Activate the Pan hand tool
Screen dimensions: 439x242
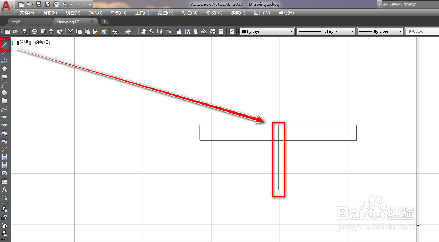point(143,32)
